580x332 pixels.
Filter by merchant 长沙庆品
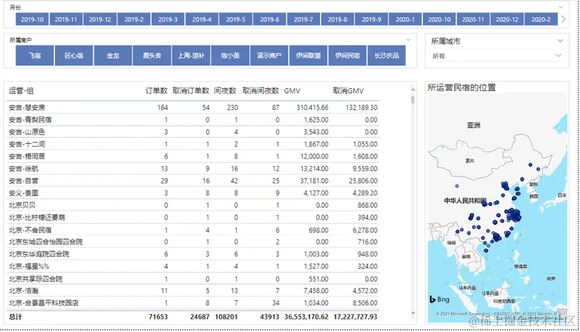pos(386,56)
